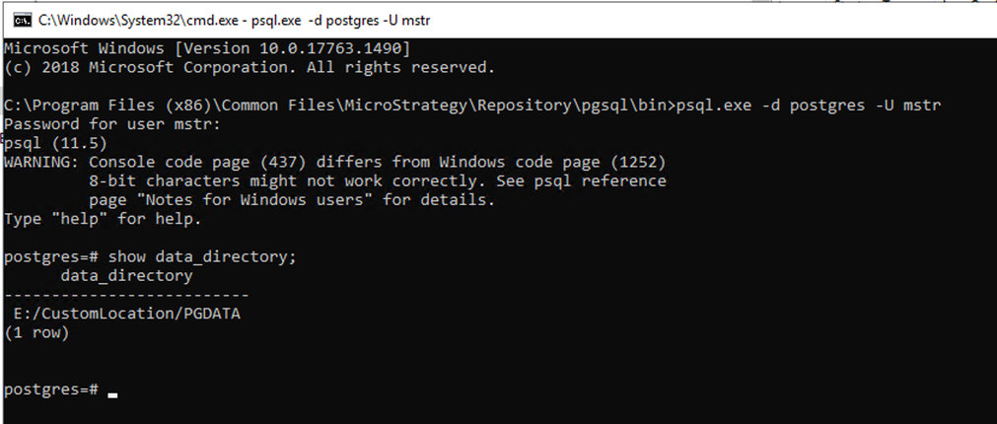Screen dimensions: 997x424
Task: Click the '(1 row)' result count
Action: [x=36, y=332]
